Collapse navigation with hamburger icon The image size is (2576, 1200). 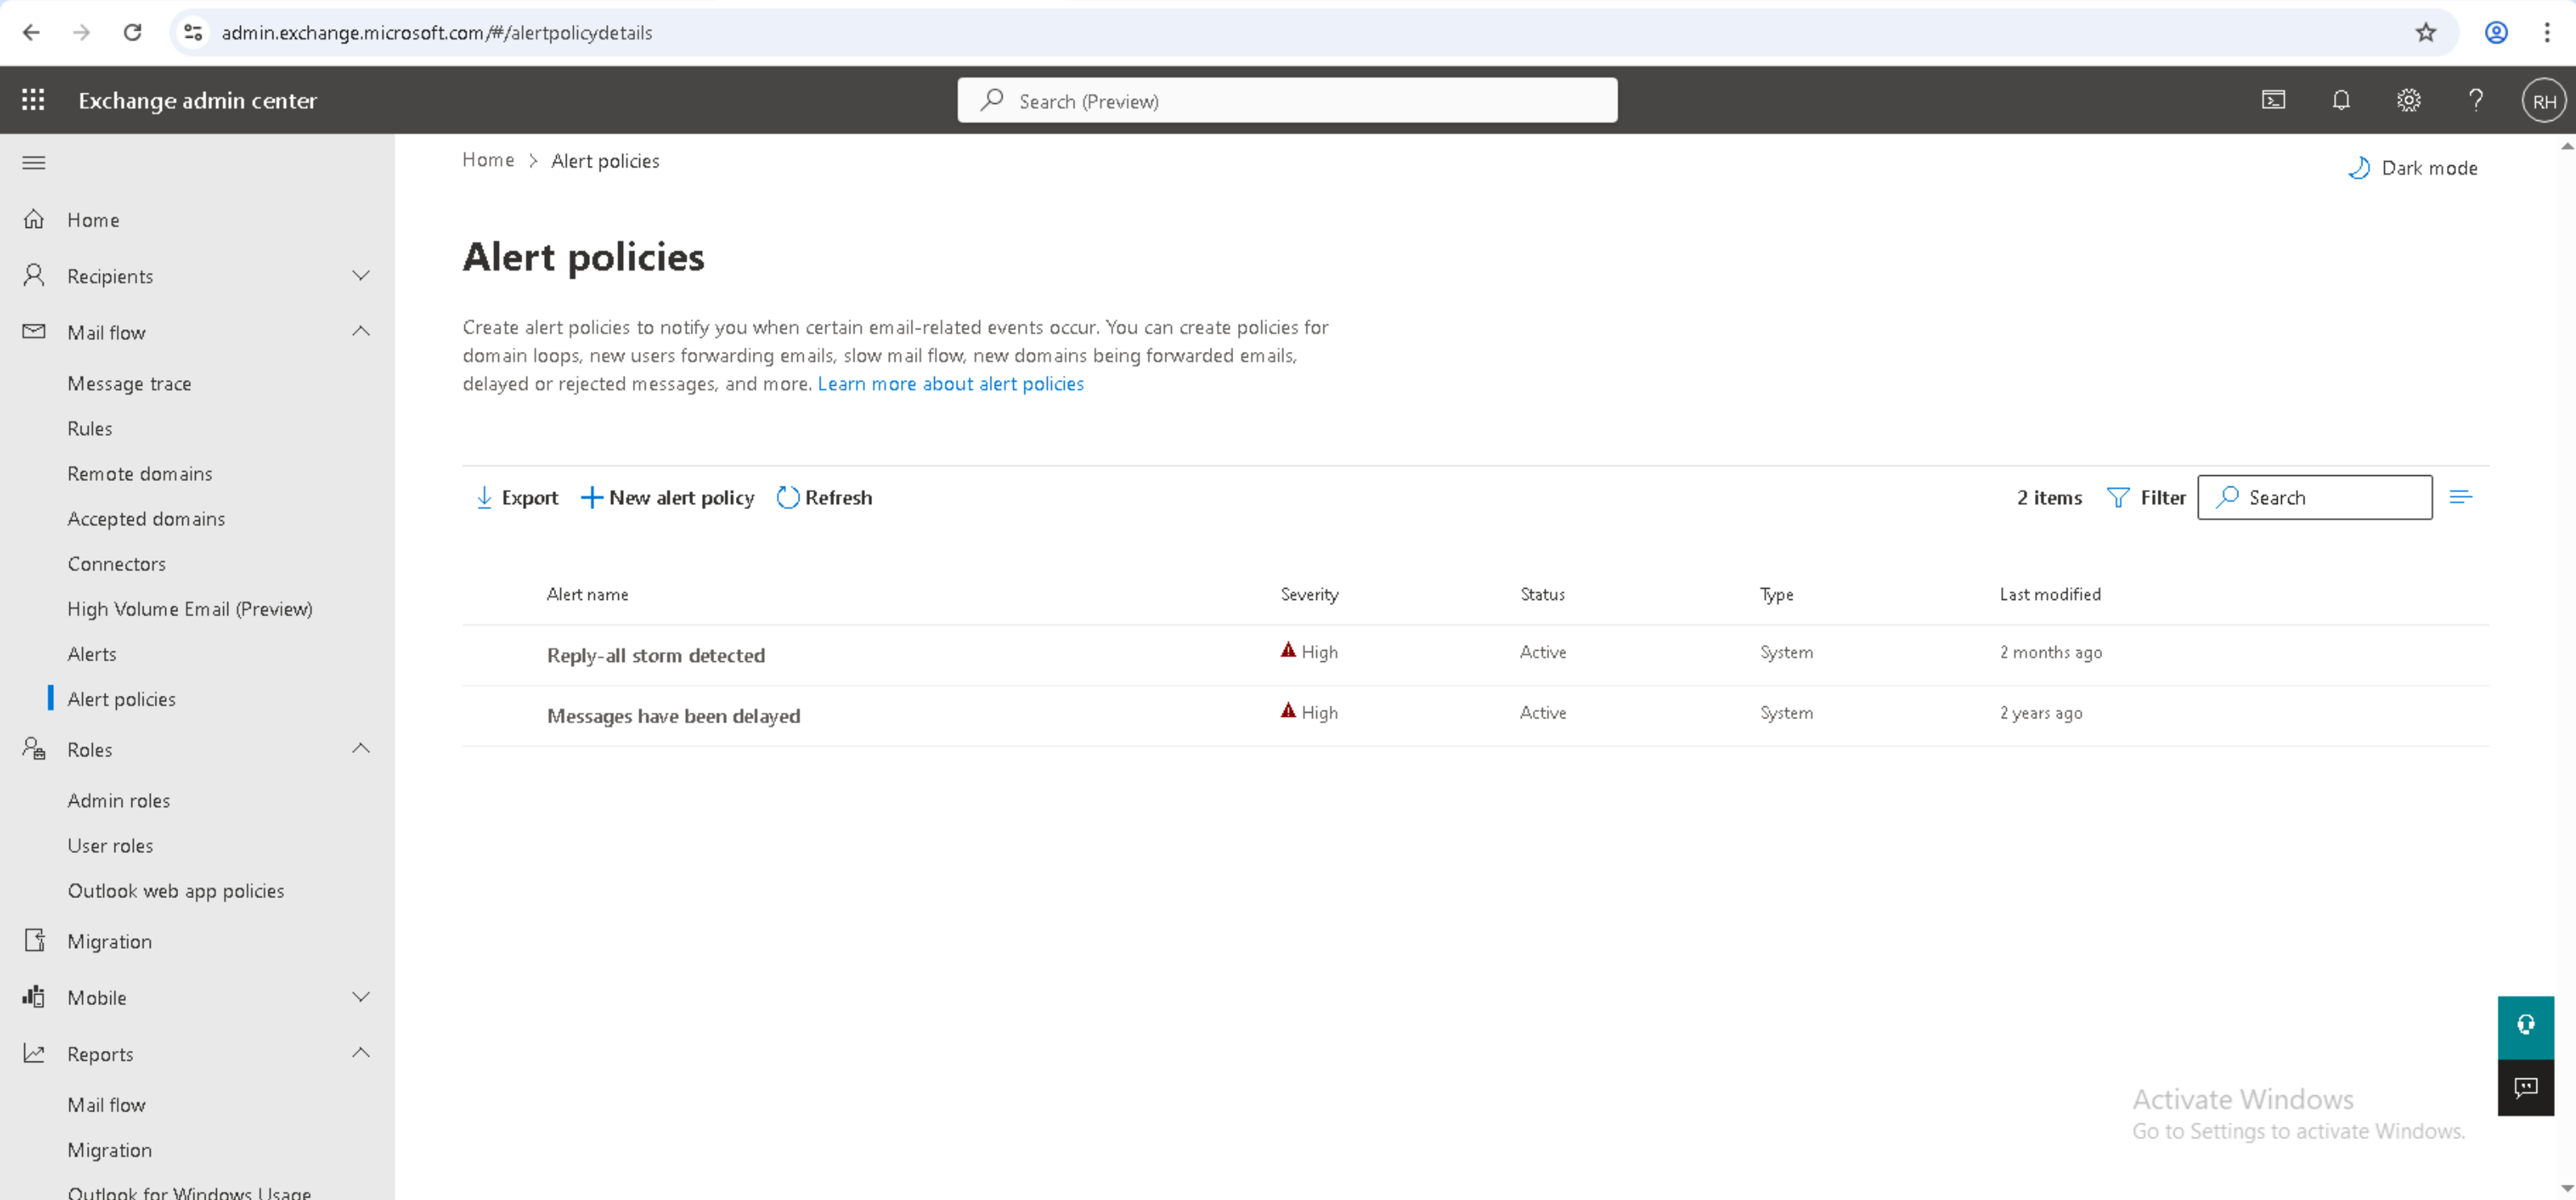point(33,163)
